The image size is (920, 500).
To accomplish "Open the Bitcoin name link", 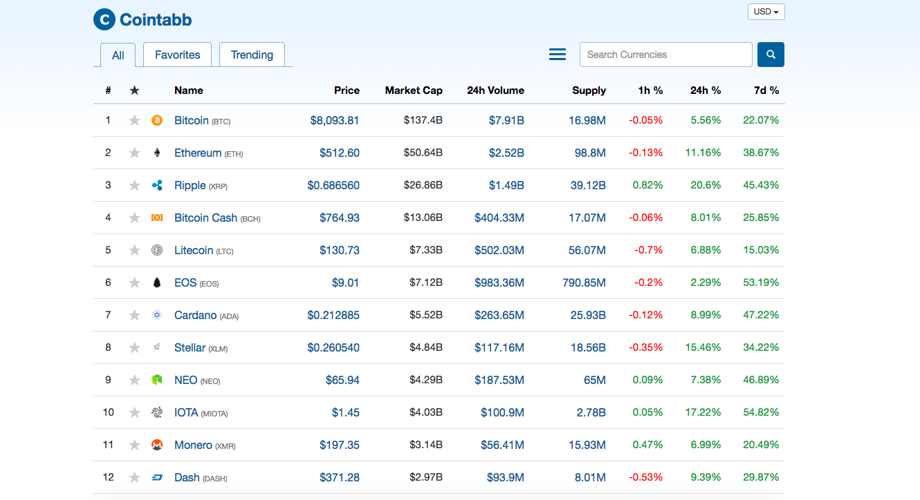I will [192, 120].
